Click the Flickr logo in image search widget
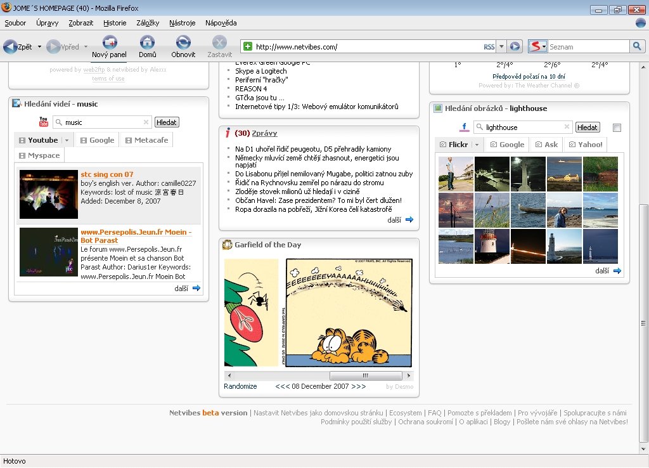The height and width of the screenshot is (468, 649). [x=465, y=127]
